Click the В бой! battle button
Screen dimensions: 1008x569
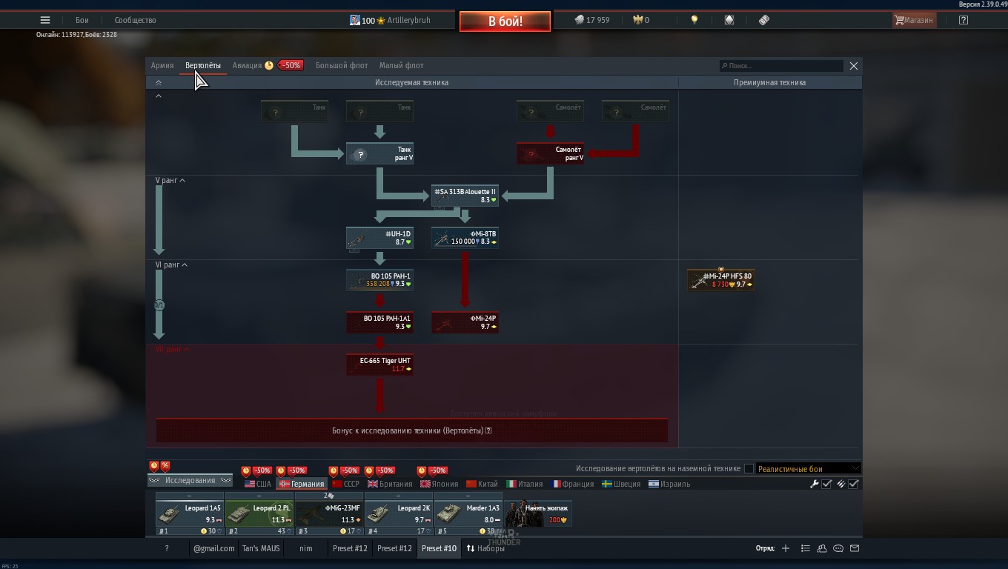click(x=505, y=21)
